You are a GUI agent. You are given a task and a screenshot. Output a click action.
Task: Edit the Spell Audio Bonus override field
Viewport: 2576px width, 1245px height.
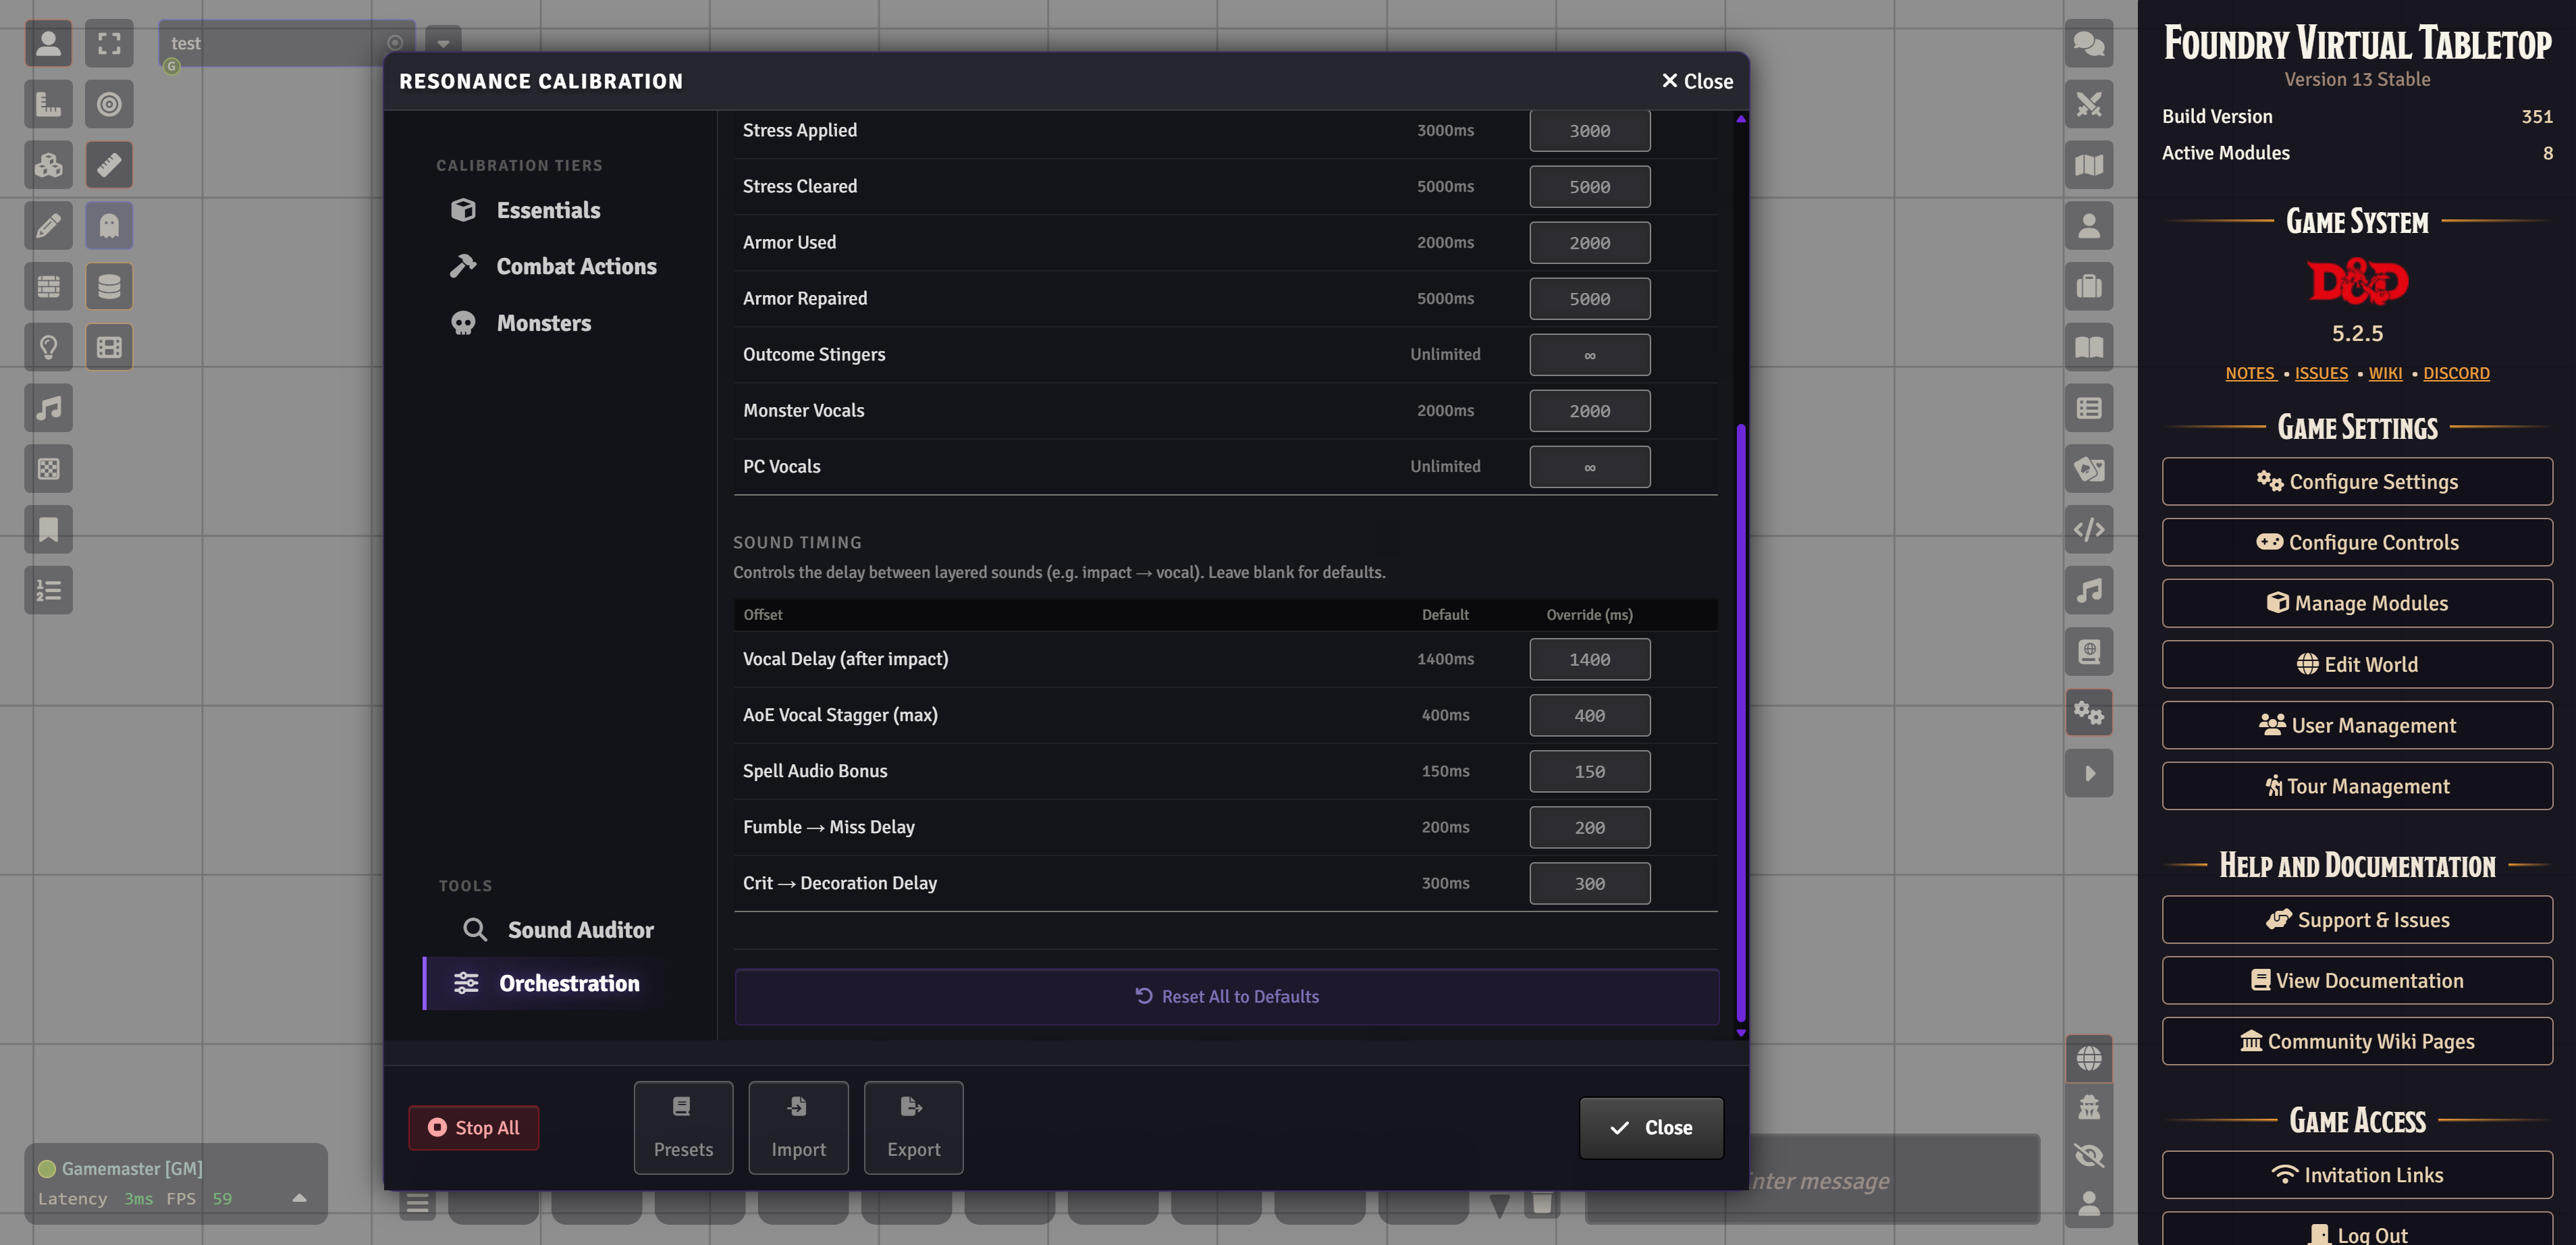click(x=1589, y=771)
